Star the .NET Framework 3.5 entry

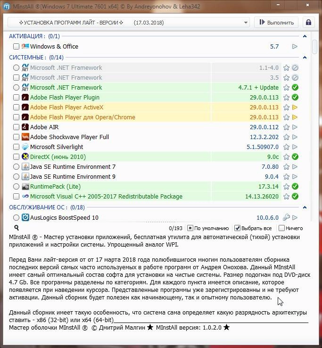pos(286,78)
